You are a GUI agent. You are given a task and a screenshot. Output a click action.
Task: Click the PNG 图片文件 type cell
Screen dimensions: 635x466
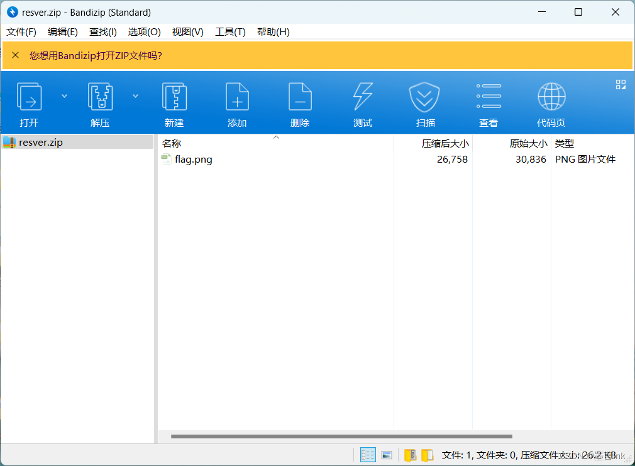(x=585, y=160)
